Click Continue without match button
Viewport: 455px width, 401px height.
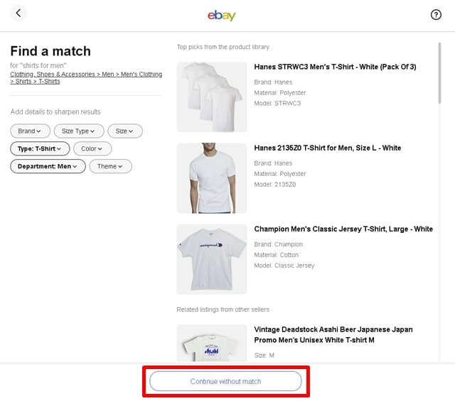(x=225, y=381)
